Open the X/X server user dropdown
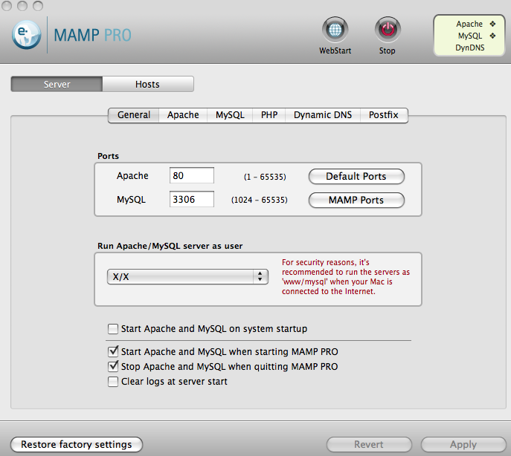Viewport: 511px width, 456px height. pos(187,277)
